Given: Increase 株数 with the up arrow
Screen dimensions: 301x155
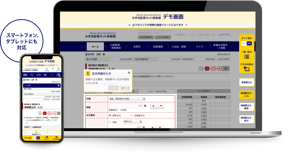Looking at the screenshot, I should (153, 106).
